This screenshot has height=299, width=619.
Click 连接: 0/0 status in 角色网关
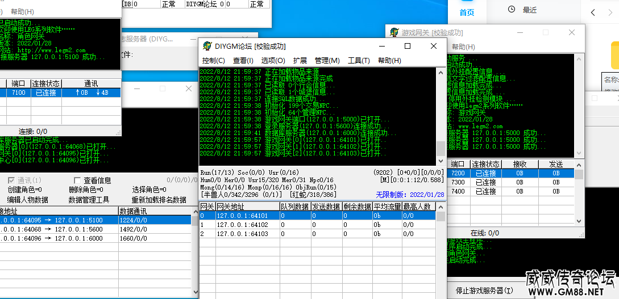[x=33, y=131]
